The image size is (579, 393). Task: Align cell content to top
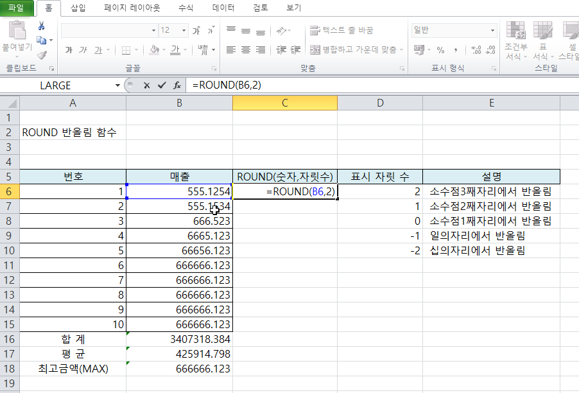click(x=231, y=30)
